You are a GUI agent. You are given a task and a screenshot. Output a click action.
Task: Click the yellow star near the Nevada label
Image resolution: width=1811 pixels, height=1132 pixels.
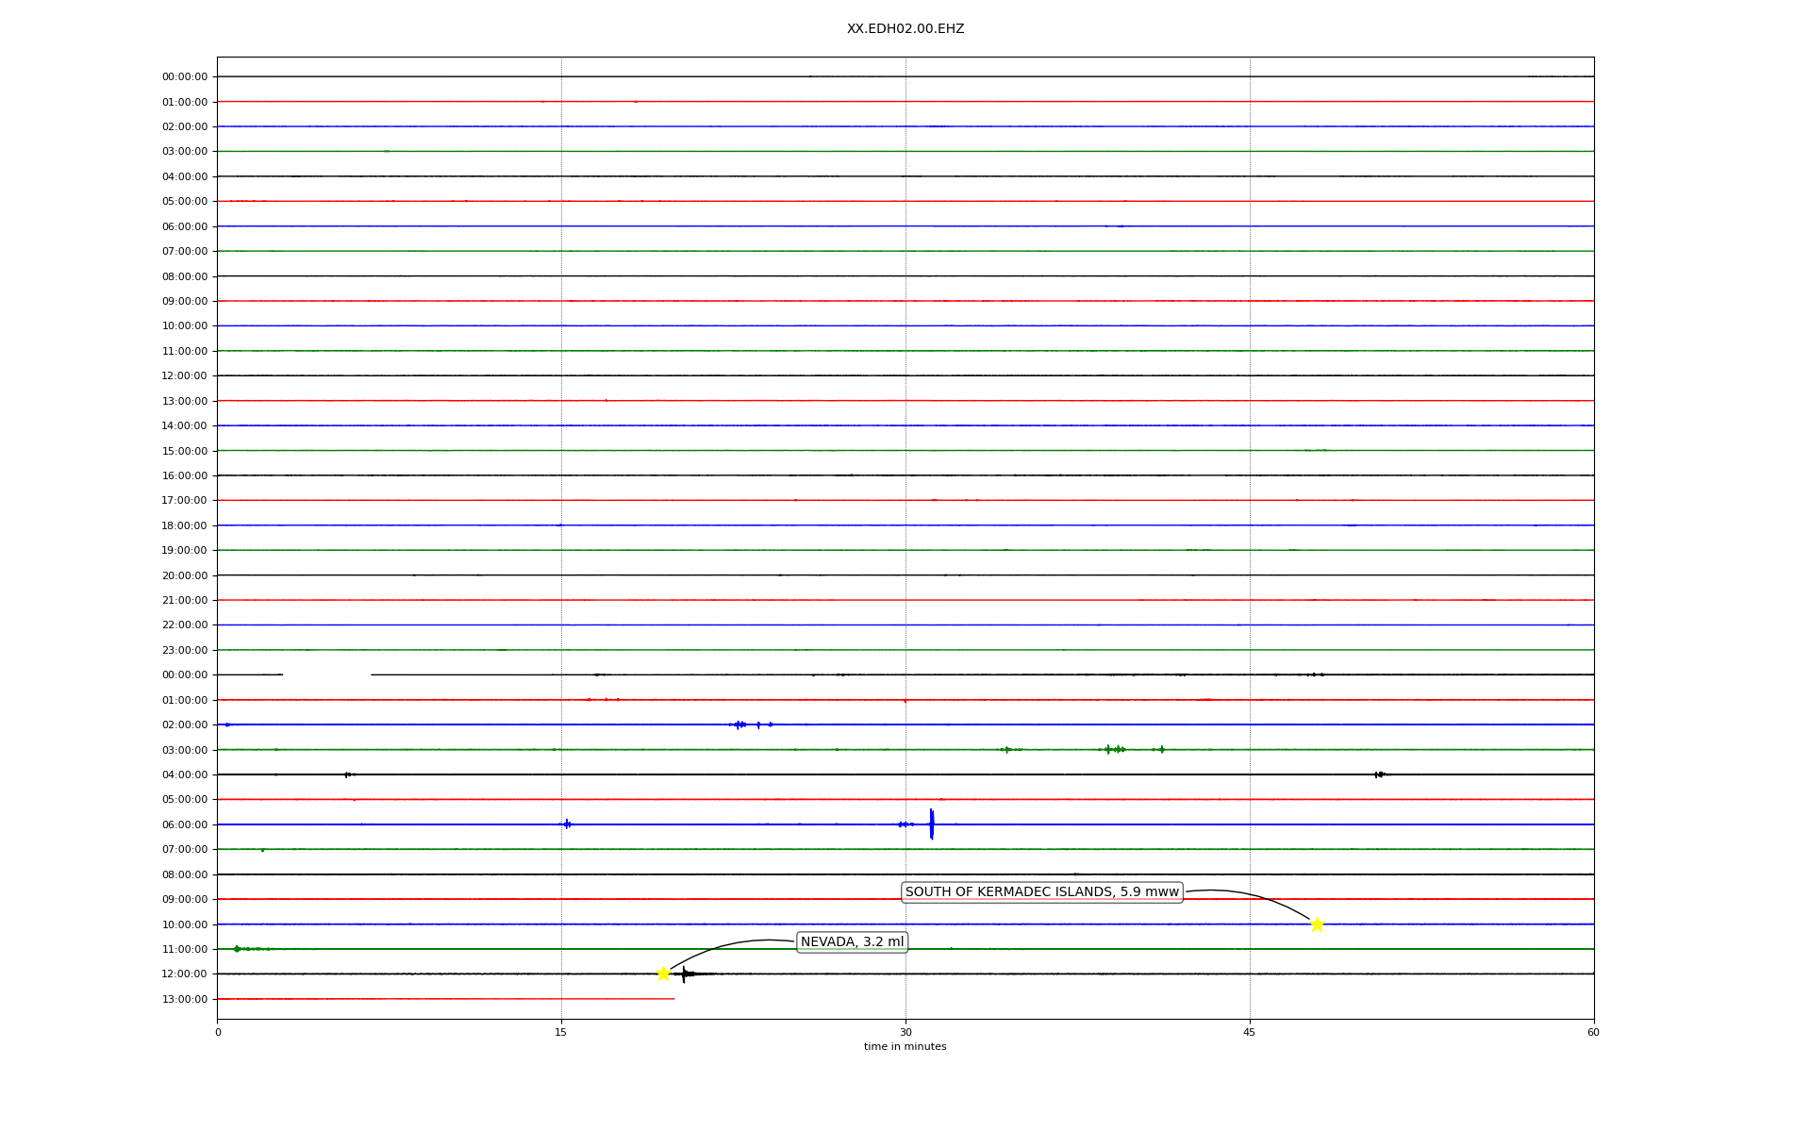(x=663, y=974)
